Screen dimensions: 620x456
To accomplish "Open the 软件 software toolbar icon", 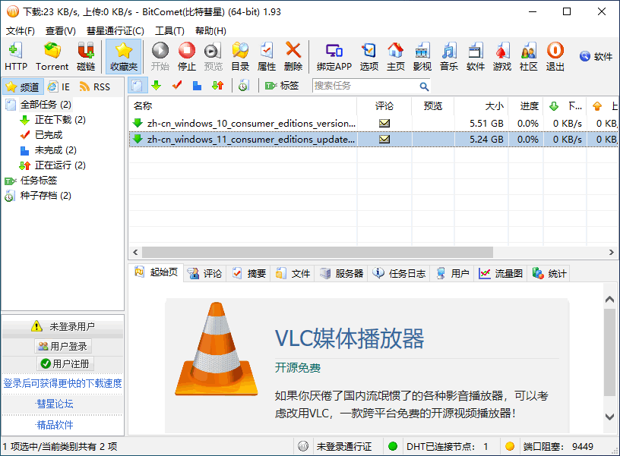I will coord(476,56).
